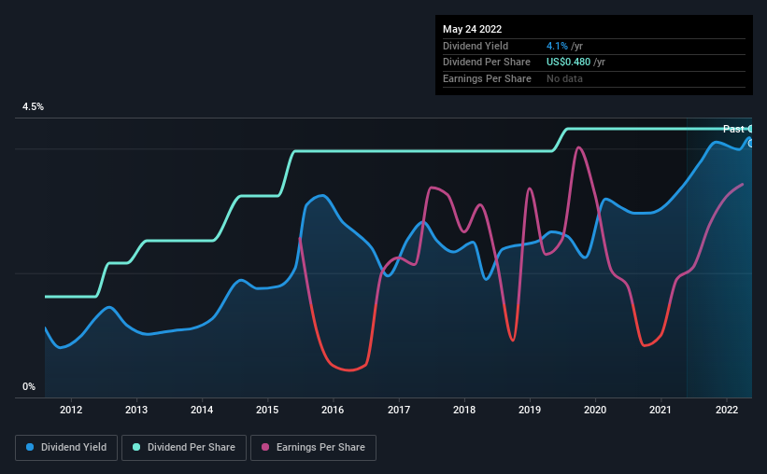Click the 2012 x-axis label

pyautogui.click(x=71, y=410)
